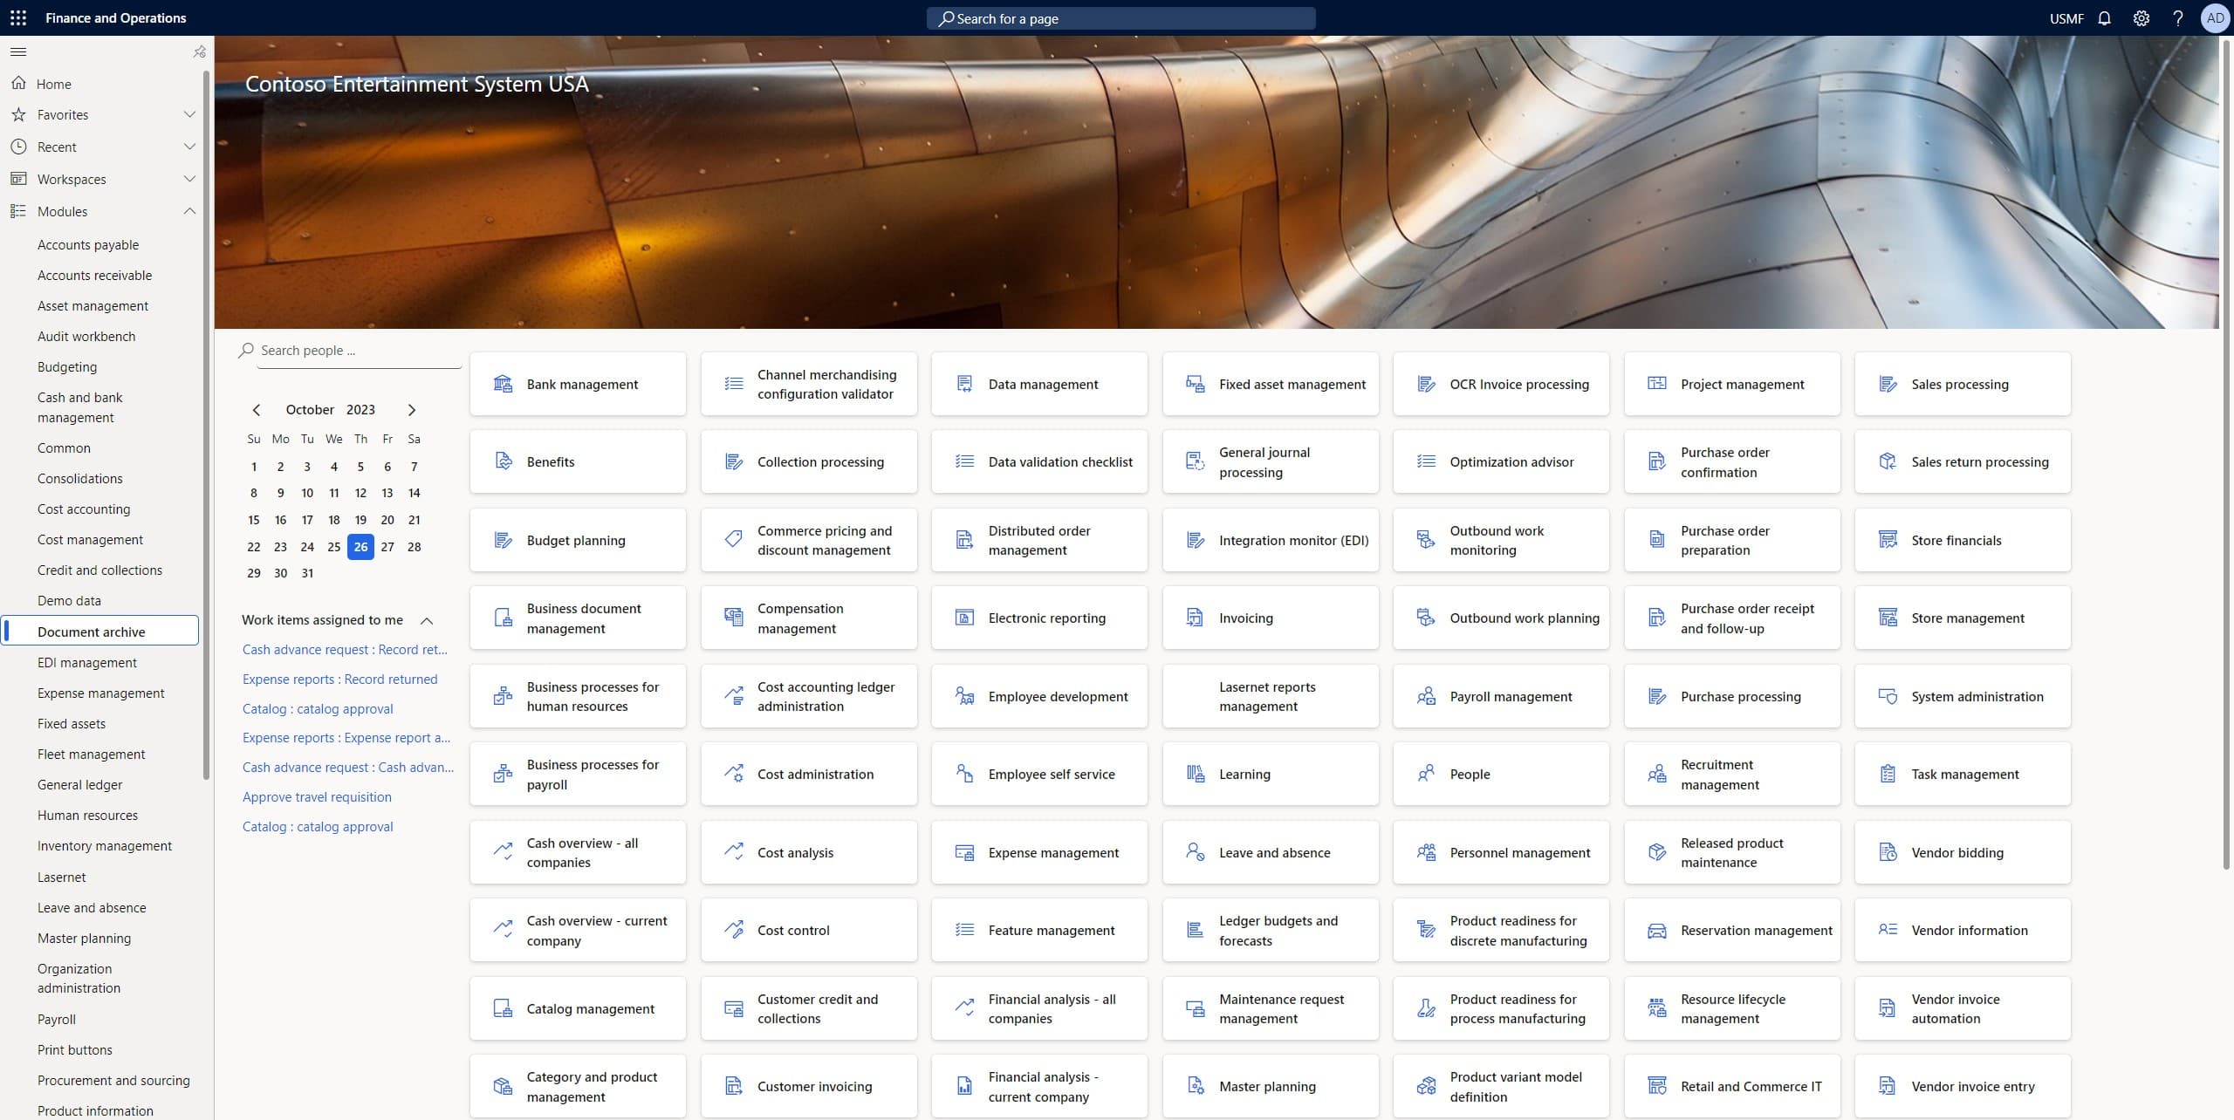Open the Feature management workspace tile

1039,931
